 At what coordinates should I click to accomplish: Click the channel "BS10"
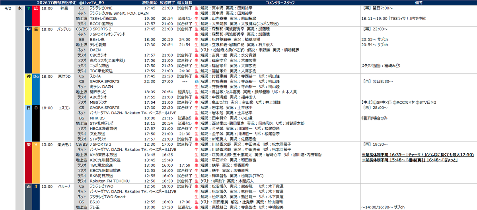tap(95, 202)
